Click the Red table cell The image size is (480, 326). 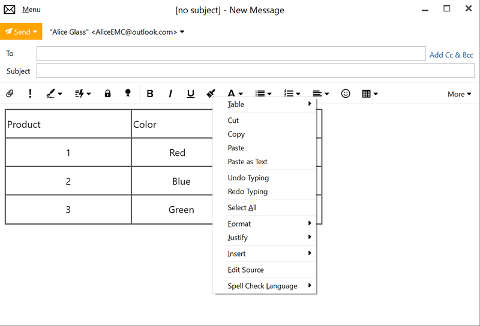172,153
